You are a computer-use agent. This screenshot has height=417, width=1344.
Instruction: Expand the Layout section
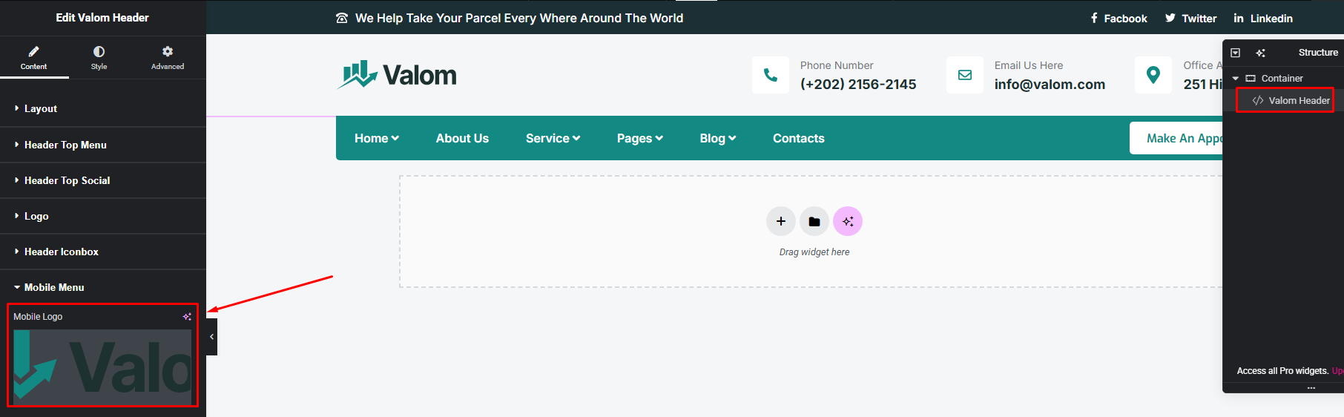point(41,108)
